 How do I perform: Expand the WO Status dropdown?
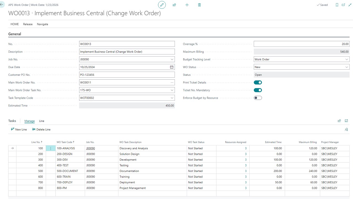(x=347, y=67)
